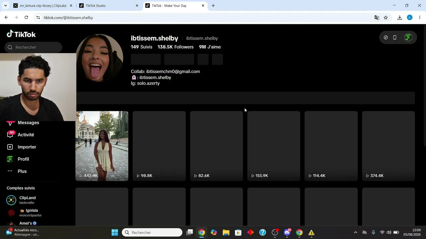426x239 pixels.
Task: Bookmark this page with the star
Action: coord(386,18)
